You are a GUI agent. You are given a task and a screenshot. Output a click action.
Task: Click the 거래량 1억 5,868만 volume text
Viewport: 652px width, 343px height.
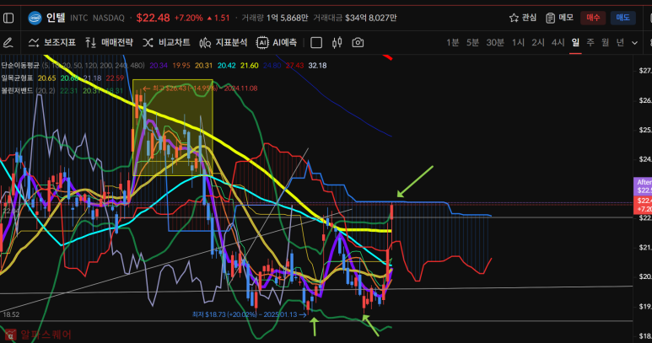click(275, 18)
